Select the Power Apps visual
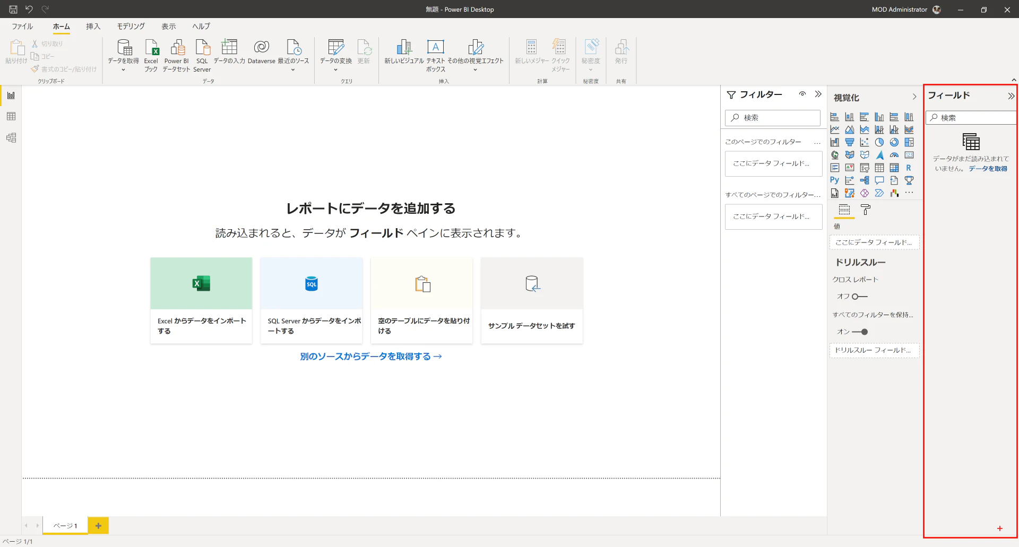The image size is (1019, 547). (x=865, y=193)
